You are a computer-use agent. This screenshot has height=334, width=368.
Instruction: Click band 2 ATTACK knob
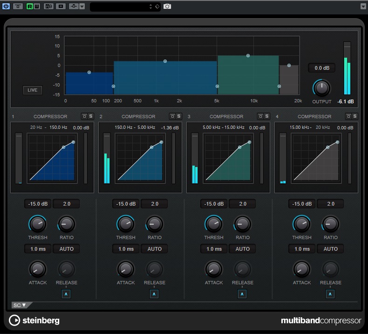pyautogui.click(x=126, y=269)
